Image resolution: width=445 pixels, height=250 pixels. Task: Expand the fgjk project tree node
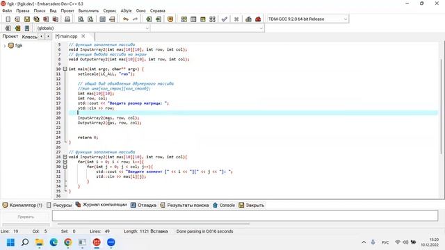tap(4, 46)
